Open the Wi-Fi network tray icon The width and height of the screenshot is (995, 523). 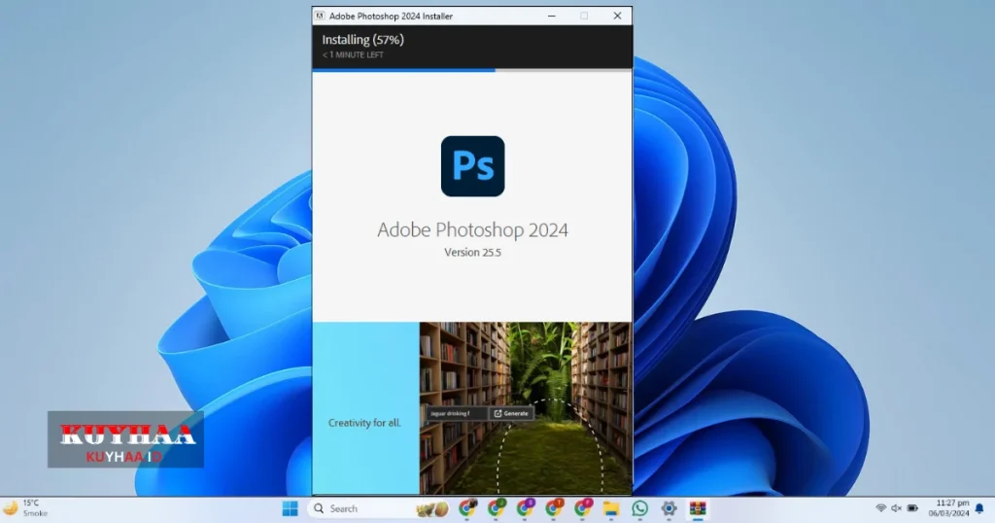[880, 508]
